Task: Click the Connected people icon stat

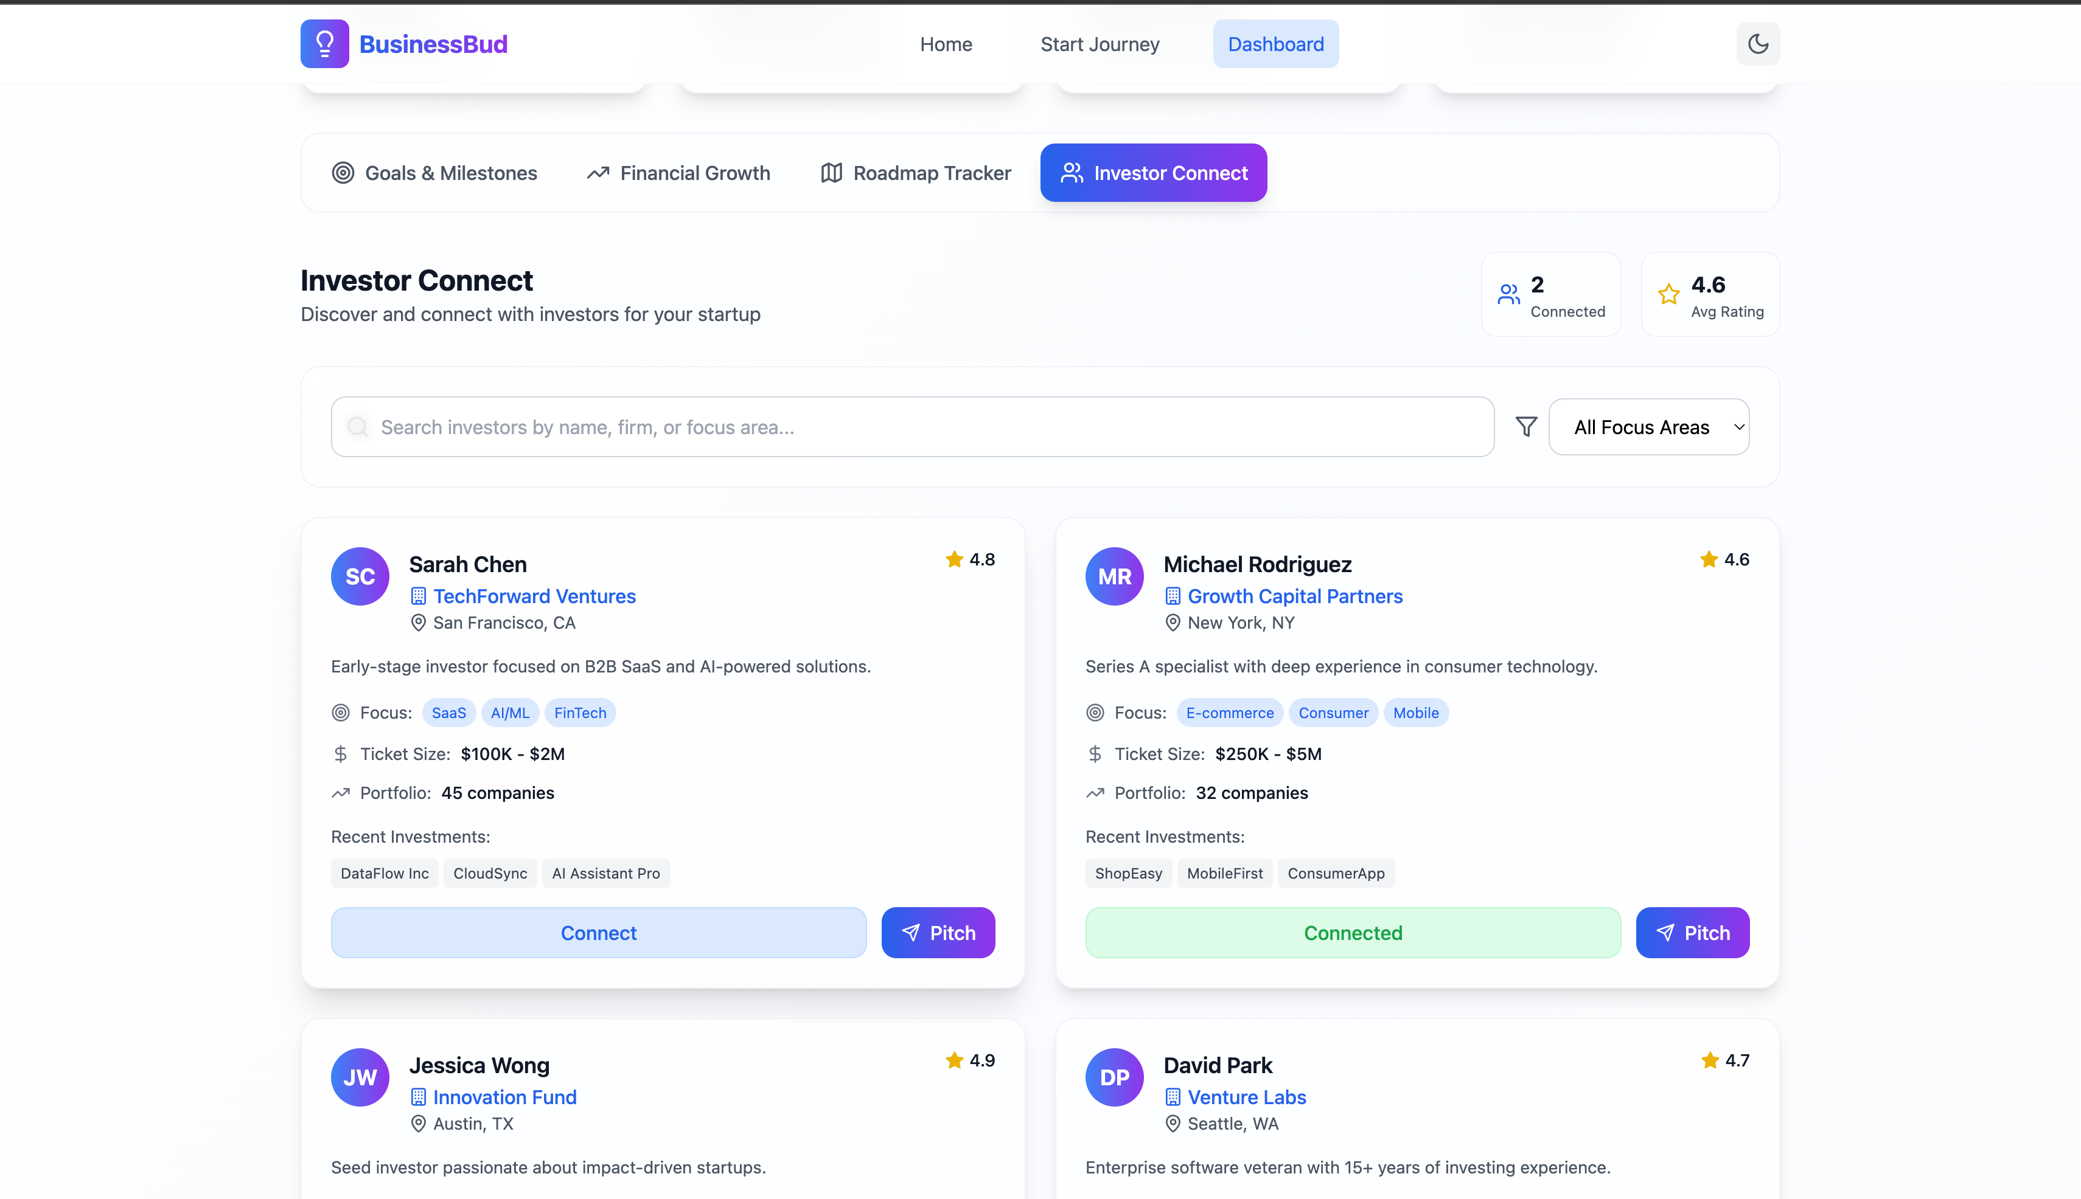Action: click(x=1508, y=294)
